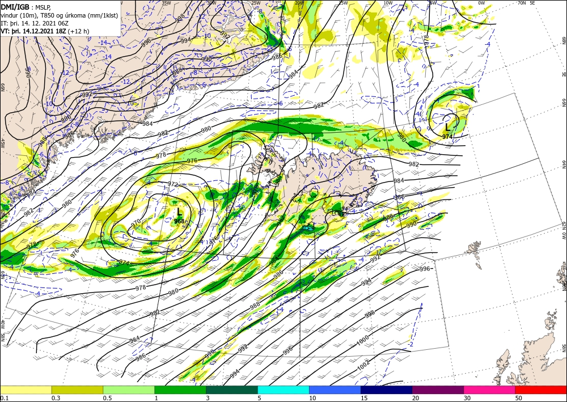Click the '1000' isobar label
The height and width of the screenshot is (402, 567).
tap(363, 340)
